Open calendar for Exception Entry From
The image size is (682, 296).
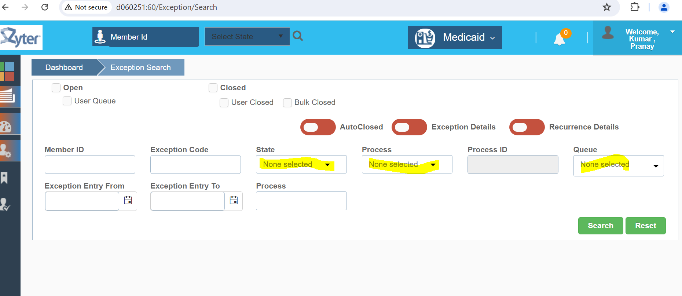pyautogui.click(x=128, y=201)
